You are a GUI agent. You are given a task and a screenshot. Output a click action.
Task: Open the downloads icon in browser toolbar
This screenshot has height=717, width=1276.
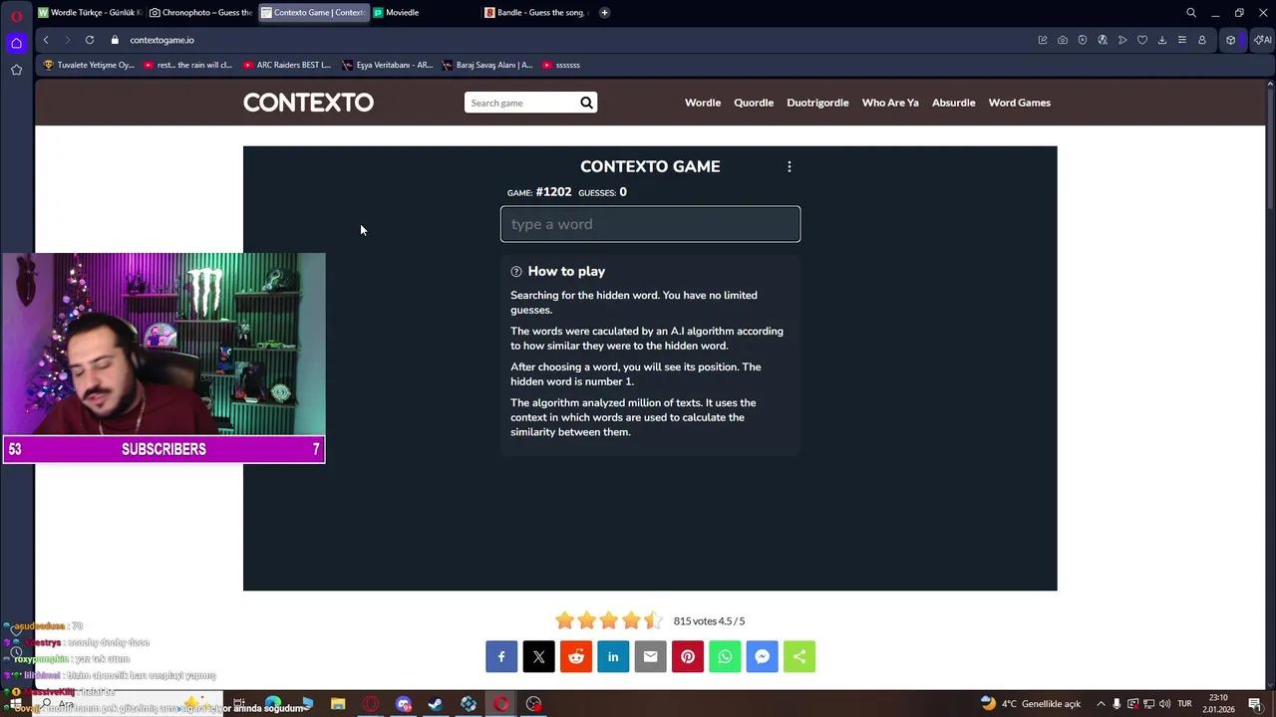click(1162, 40)
